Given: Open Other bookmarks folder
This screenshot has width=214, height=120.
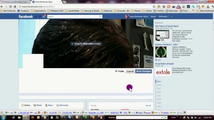Looking at the screenshot, I should point(205,11).
